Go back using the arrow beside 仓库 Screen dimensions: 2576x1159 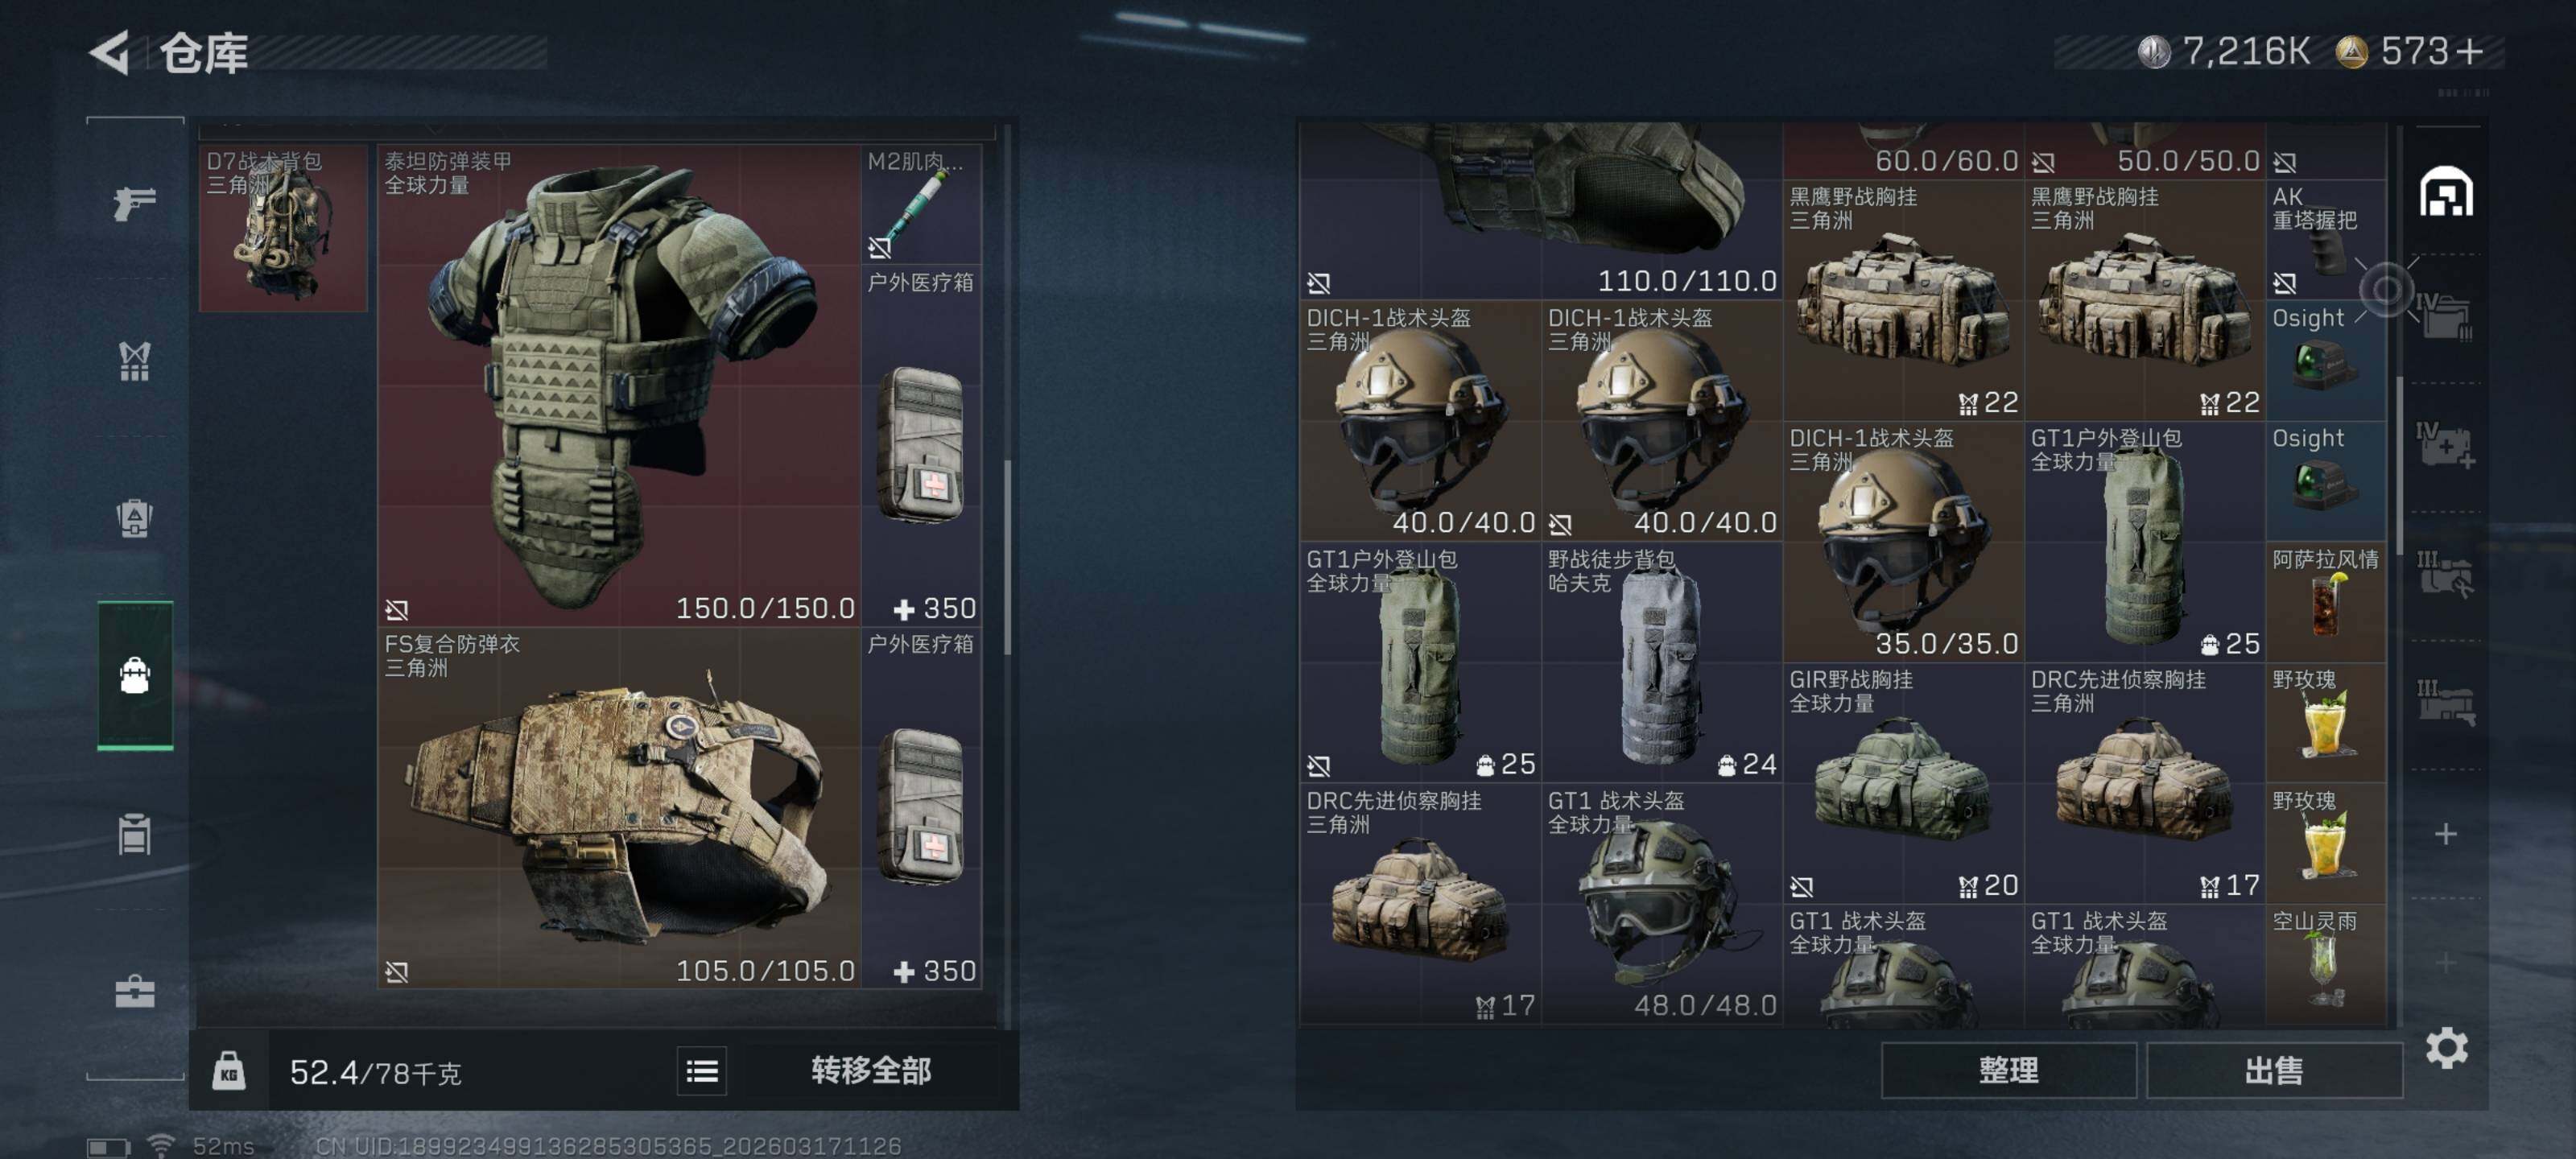click(110, 52)
